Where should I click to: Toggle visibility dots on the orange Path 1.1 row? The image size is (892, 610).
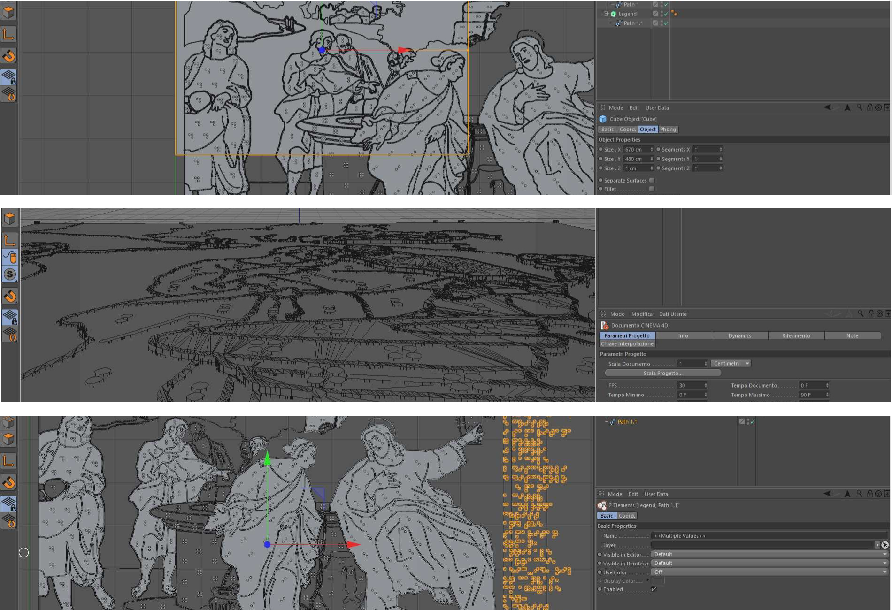click(748, 421)
